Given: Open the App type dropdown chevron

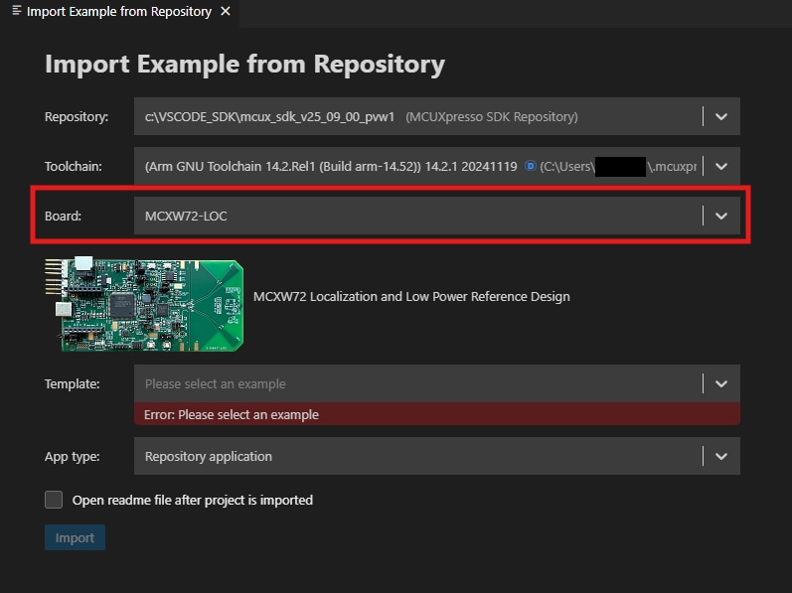Looking at the screenshot, I should pos(721,456).
